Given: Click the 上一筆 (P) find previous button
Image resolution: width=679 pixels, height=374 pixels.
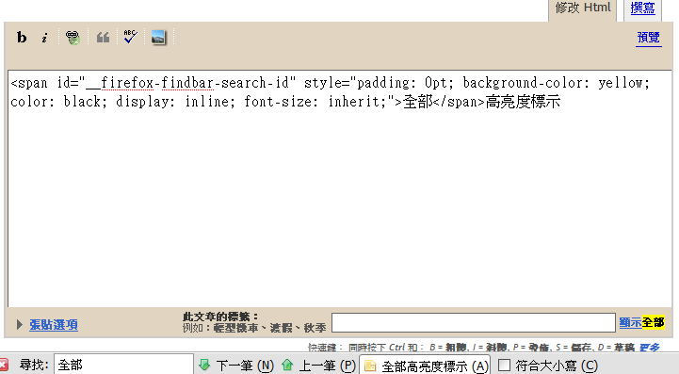Looking at the screenshot, I should point(318,366).
